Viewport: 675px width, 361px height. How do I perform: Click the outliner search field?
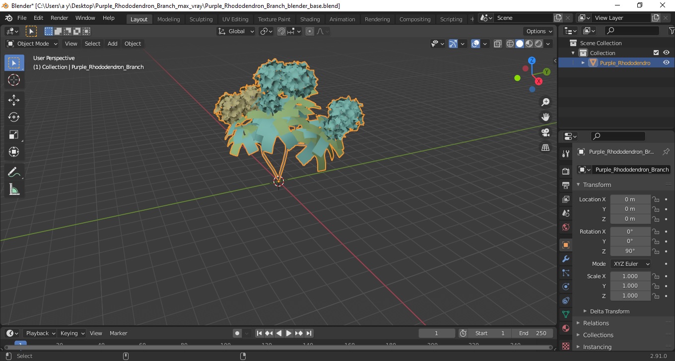click(x=632, y=31)
